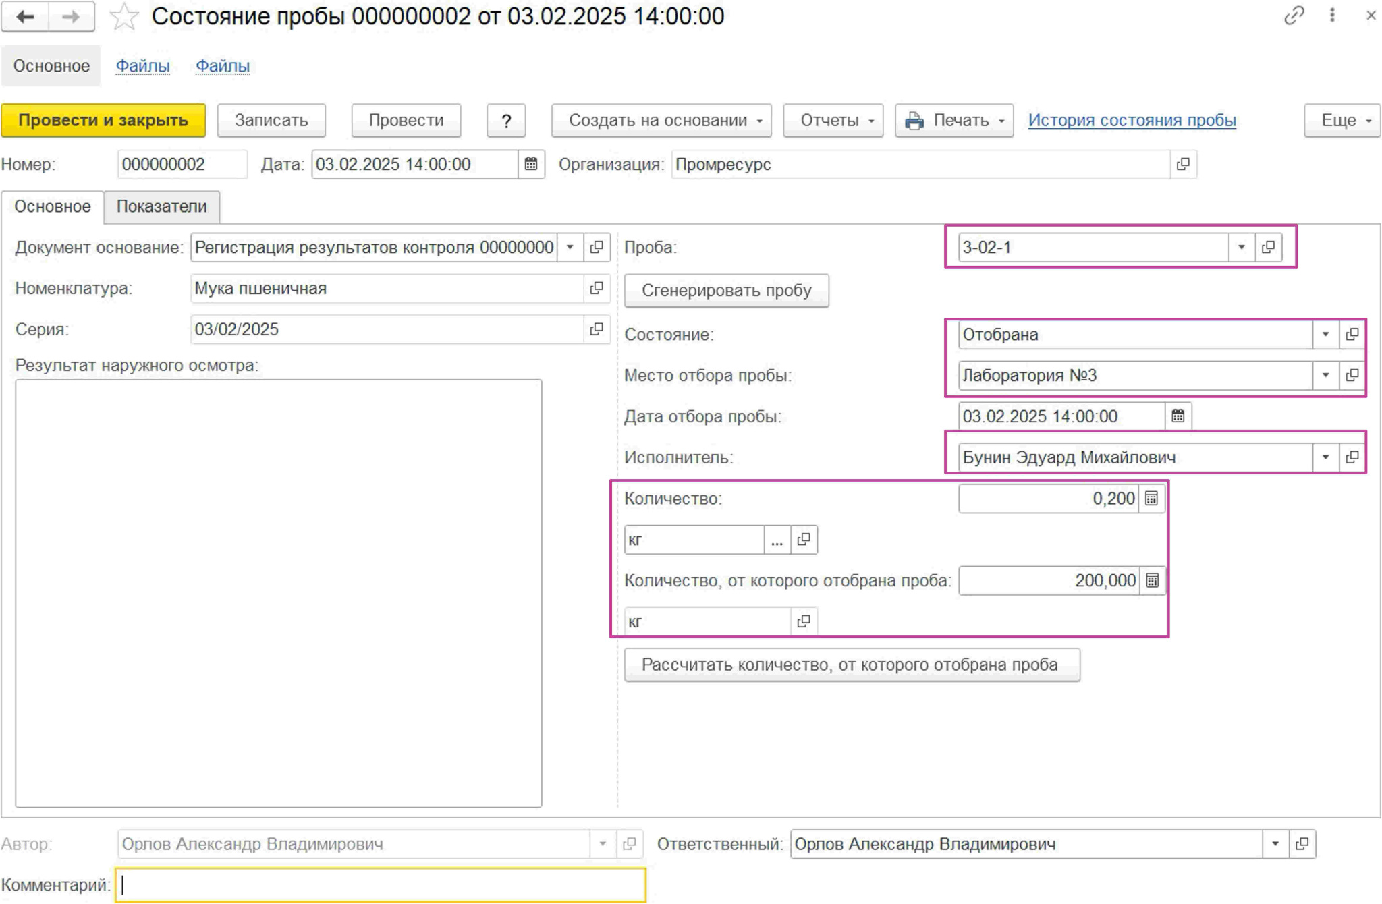Open the three-dots window menu
The image size is (1382, 904).
(x=1332, y=15)
